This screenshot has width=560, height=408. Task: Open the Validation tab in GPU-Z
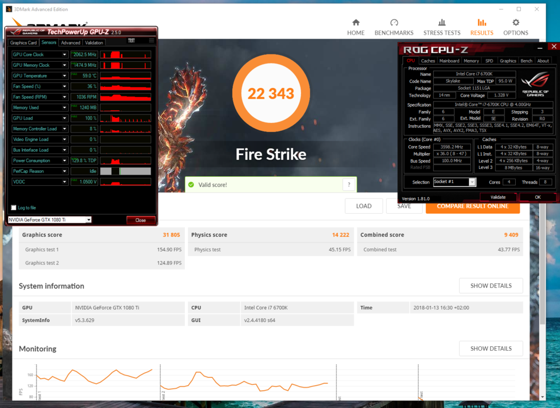pyautogui.click(x=94, y=42)
